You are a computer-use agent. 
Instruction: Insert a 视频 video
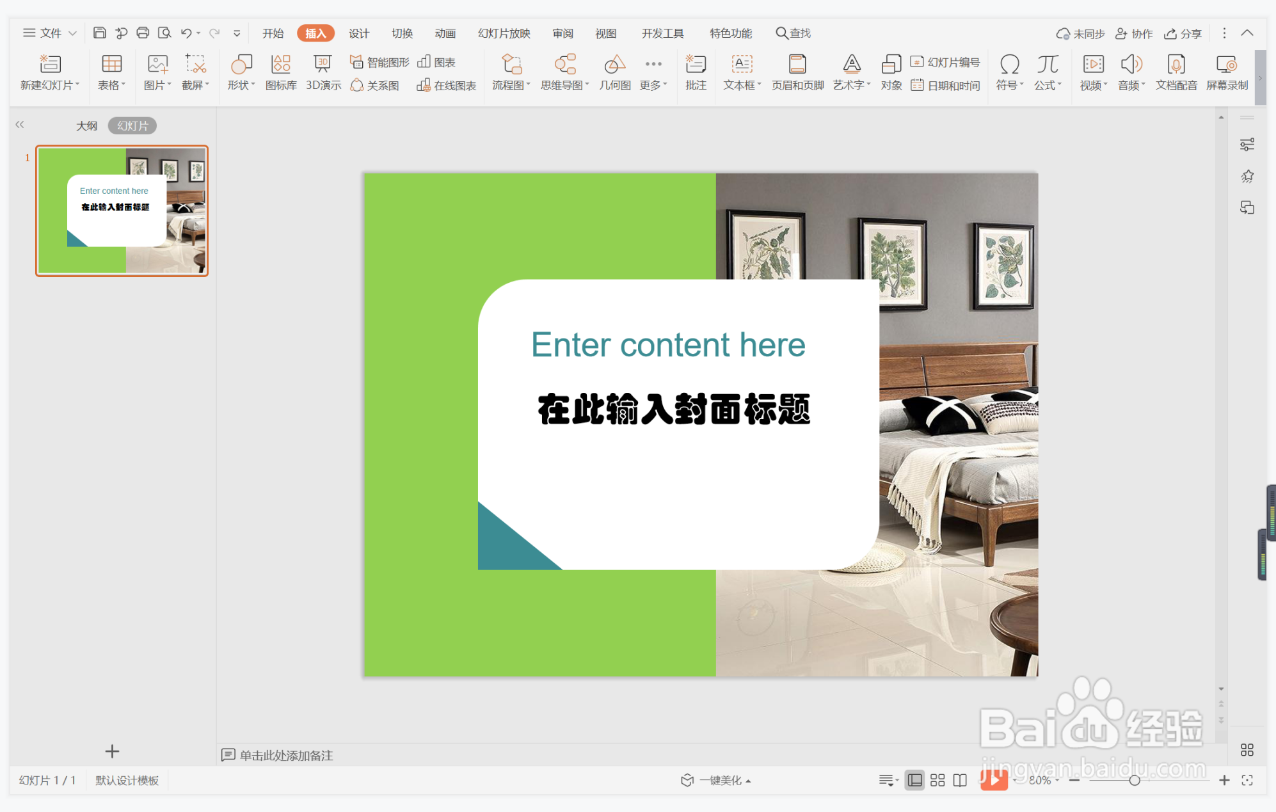point(1094,72)
